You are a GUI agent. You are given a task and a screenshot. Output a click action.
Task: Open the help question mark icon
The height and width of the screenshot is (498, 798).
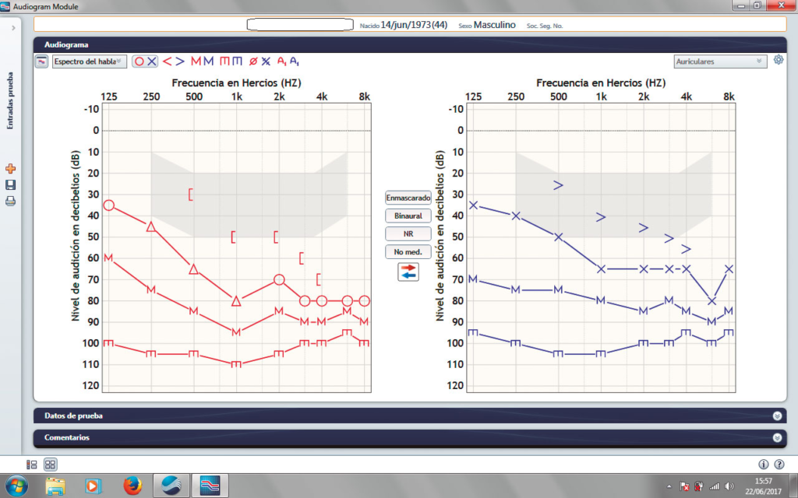click(779, 465)
